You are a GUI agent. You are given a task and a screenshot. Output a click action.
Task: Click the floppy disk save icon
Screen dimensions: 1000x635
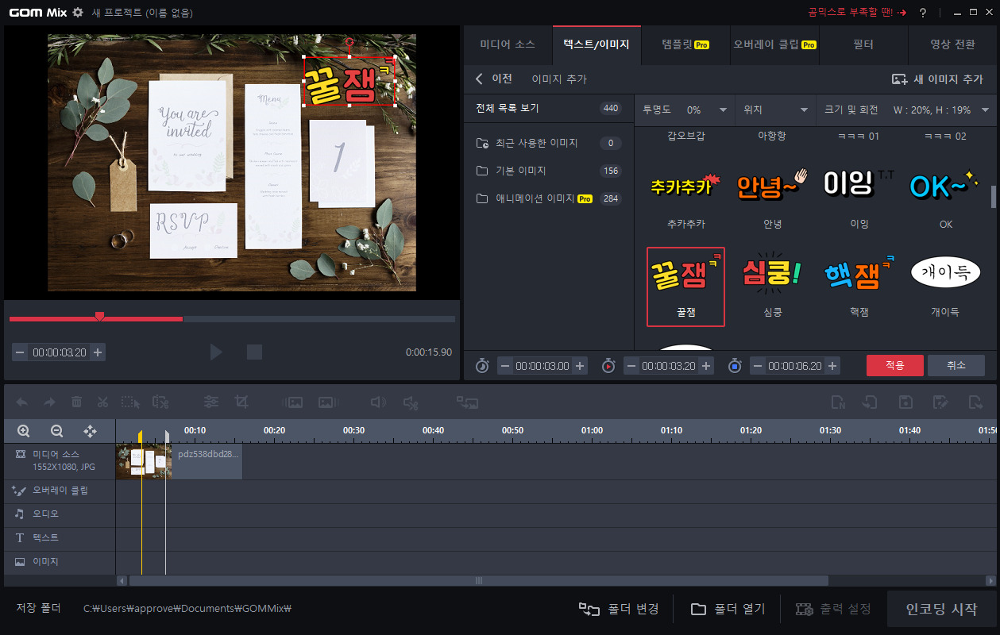pyautogui.click(x=905, y=402)
